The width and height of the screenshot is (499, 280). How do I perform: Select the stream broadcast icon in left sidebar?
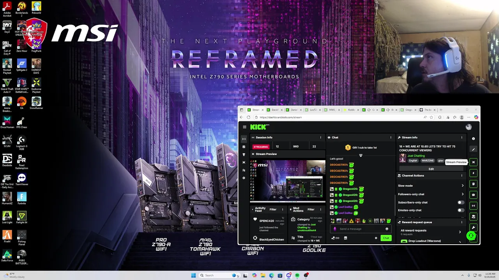(x=244, y=139)
